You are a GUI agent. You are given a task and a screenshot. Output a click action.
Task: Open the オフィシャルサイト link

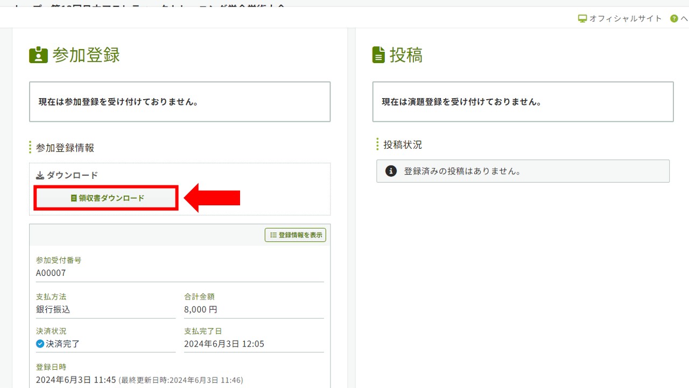coord(625,18)
